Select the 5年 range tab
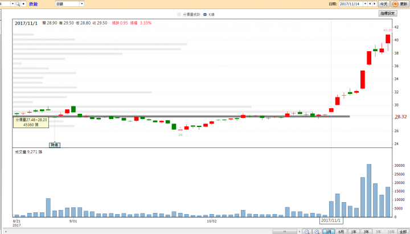 click(378, 232)
